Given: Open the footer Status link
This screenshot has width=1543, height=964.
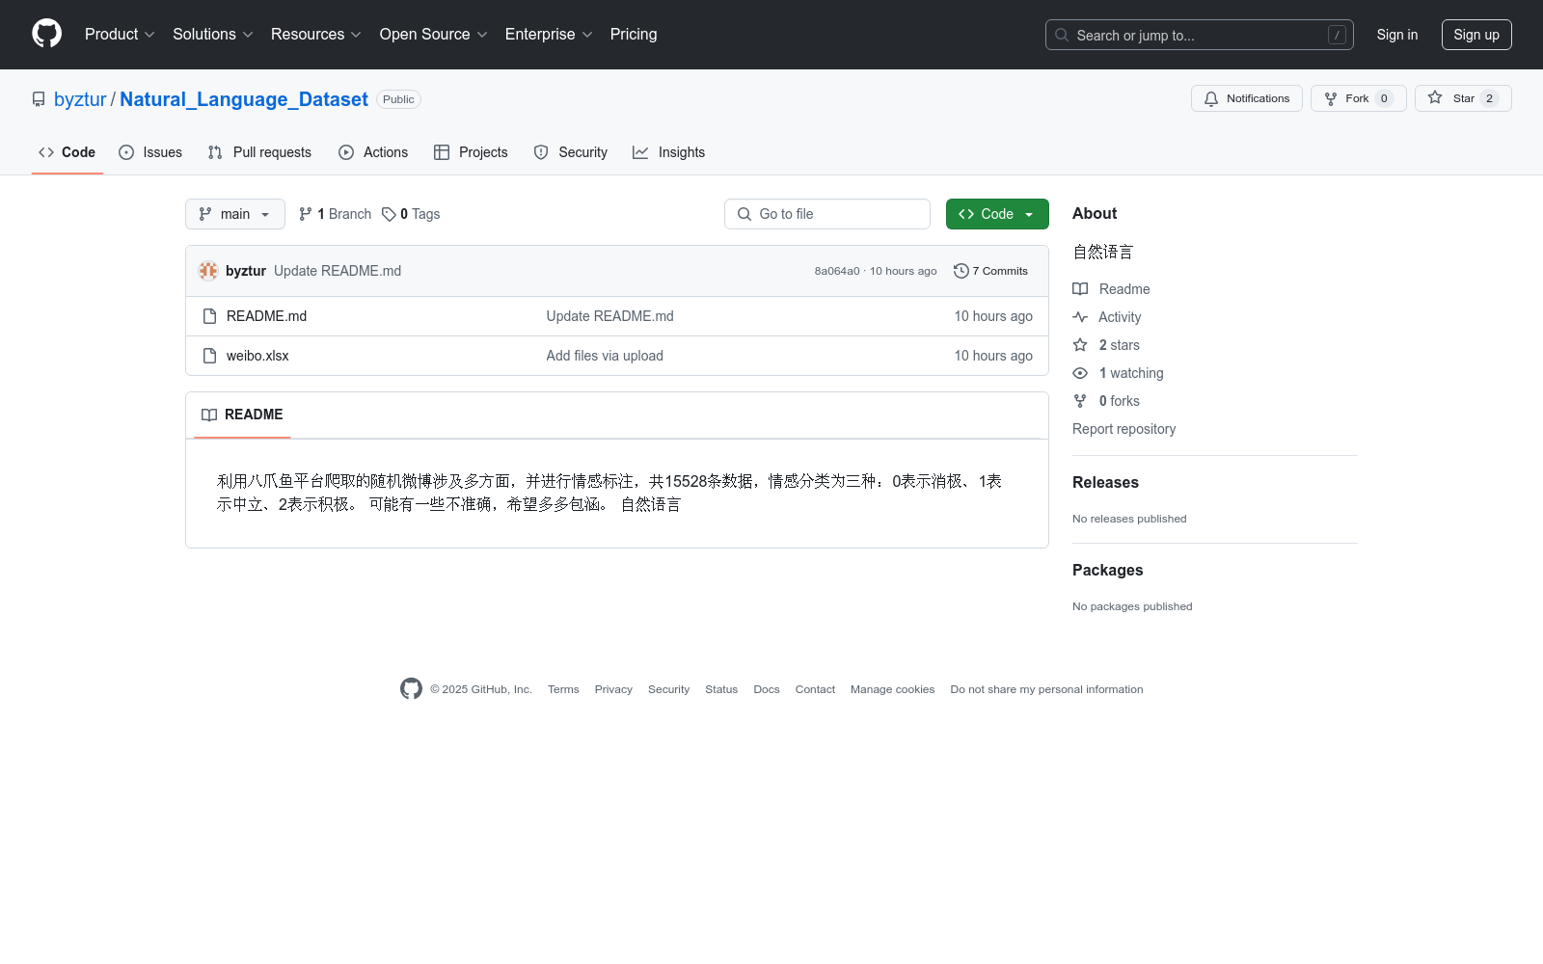Looking at the screenshot, I should click(721, 689).
